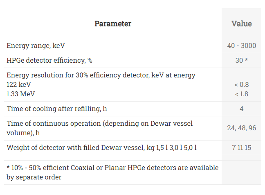Select the 122 keV line
The height and width of the screenshot is (195, 265).
pyautogui.click(x=18, y=84)
